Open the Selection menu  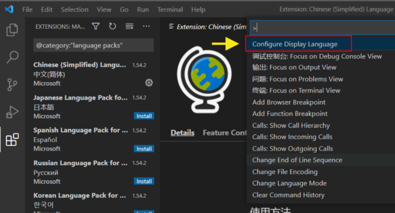[75, 9]
